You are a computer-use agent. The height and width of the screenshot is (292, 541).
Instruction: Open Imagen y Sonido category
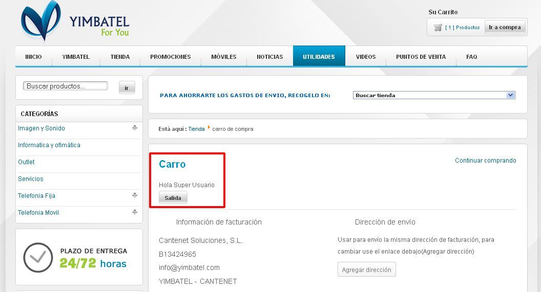point(41,128)
